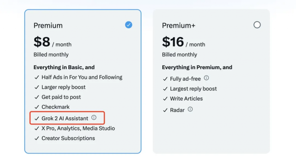Click info icon beside Grok 2 AI Assistant
This screenshot has width=296, height=162.
(x=94, y=118)
